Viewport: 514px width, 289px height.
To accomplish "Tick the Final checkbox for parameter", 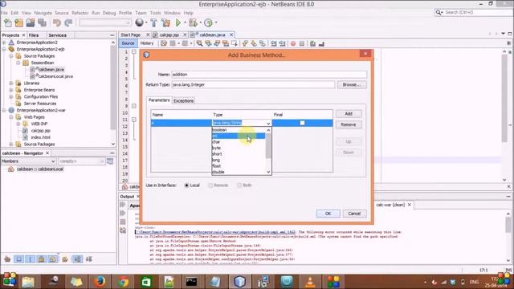I will click(302, 123).
